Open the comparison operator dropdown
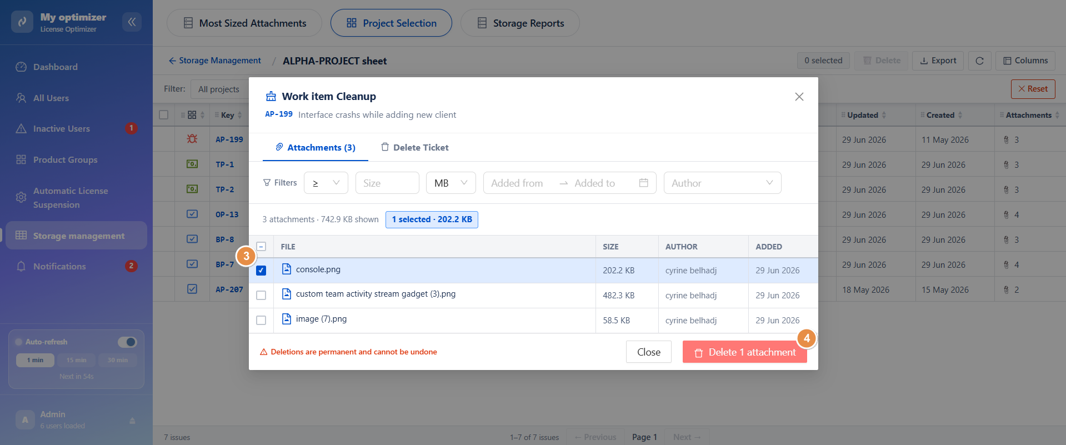This screenshot has height=445, width=1066. (326, 183)
